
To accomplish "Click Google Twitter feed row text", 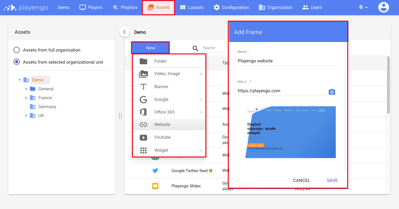I will tap(189, 171).
